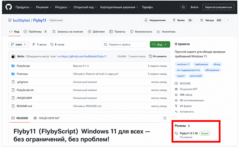Click the Зарегистрироваться button
This screenshot has width=239, height=147.
pos(218,7)
